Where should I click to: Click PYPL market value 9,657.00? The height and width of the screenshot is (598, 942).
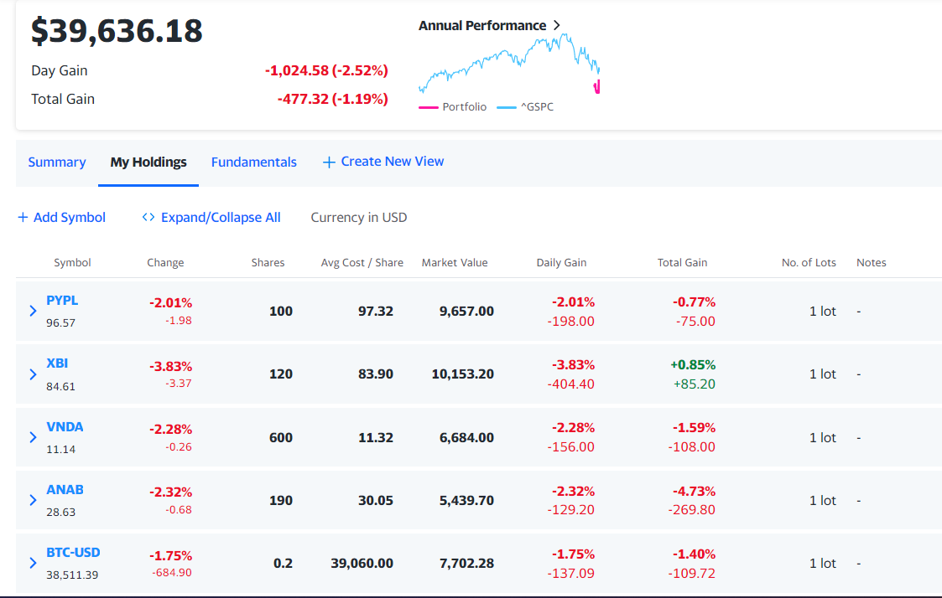click(466, 312)
